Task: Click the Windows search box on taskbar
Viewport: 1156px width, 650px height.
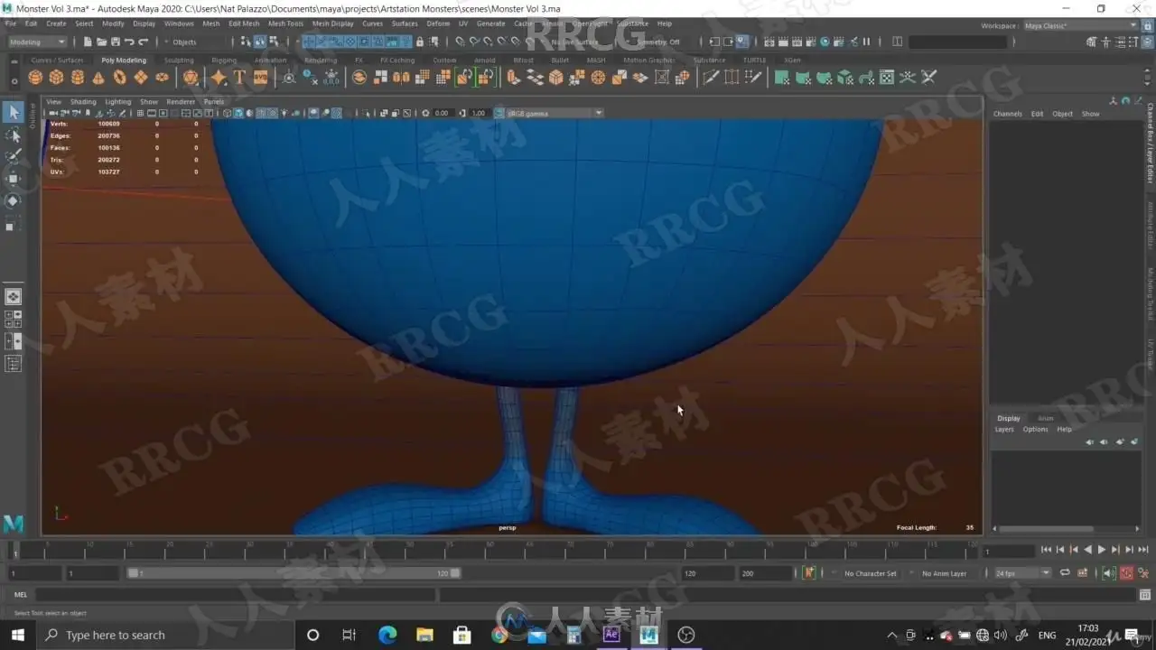Action: pos(164,635)
